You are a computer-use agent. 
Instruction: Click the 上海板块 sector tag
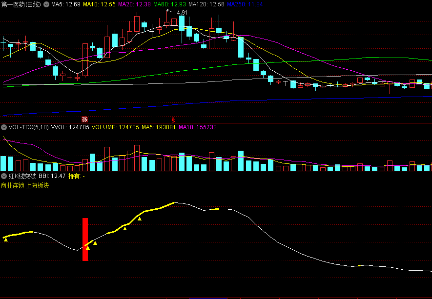(38, 185)
